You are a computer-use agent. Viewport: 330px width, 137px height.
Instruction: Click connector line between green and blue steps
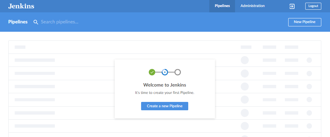click(158, 72)
